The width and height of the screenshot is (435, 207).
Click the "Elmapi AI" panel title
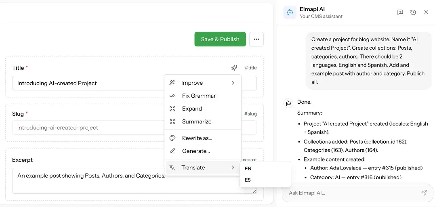point(312,9)
